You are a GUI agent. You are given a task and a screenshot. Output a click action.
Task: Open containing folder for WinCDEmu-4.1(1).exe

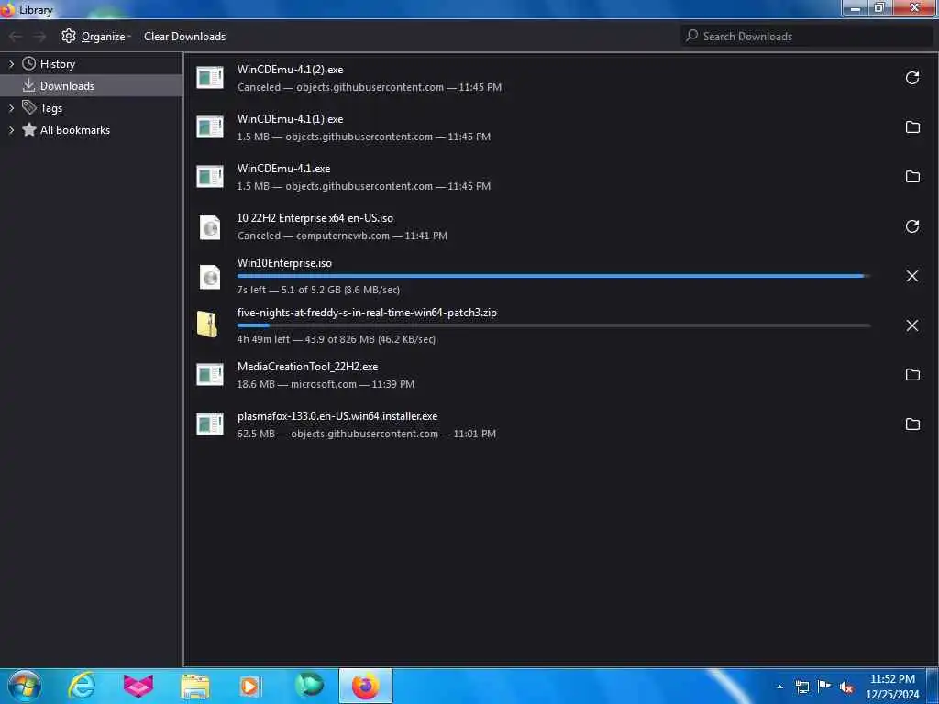point(912,126)
